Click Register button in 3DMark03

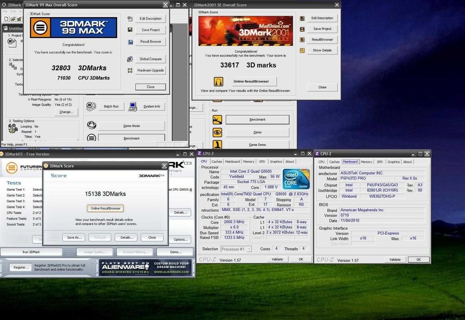pos(21,267)
